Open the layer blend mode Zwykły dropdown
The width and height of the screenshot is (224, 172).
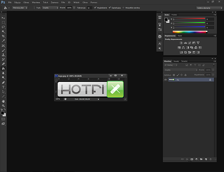(x=181, y=70)
